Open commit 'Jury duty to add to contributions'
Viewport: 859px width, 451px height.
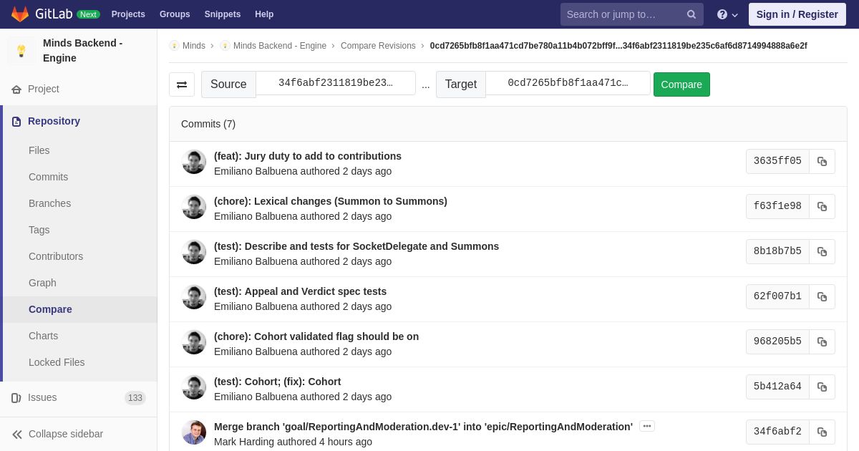[308, 156]
